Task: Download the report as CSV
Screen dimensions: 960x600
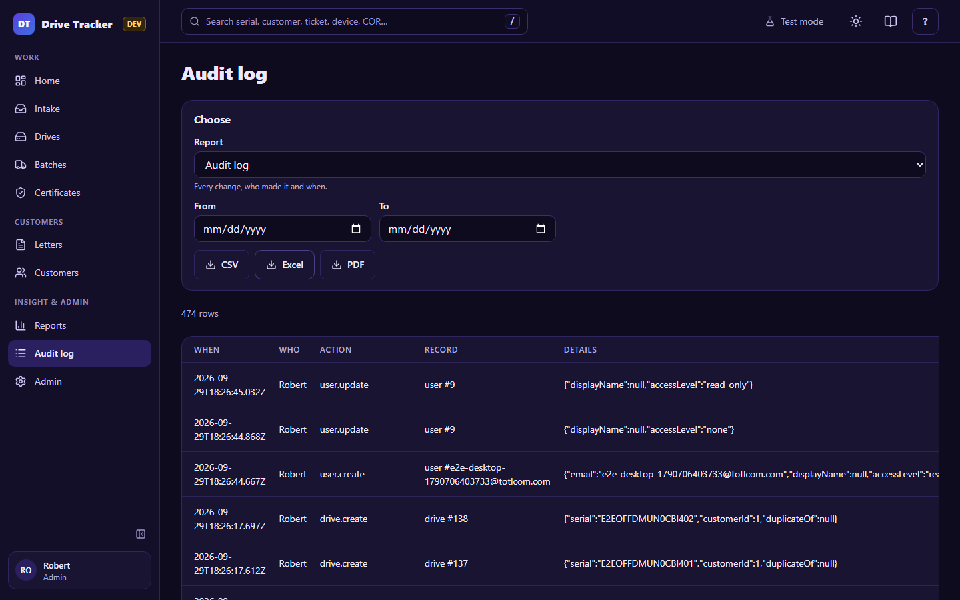Action: click(x=221, y=265)
